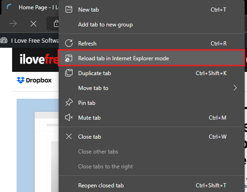The height and width of the screenshot is (192, 247).
Task: Click the Ctrl+Shift+K shortcut text
Action: 211,73
